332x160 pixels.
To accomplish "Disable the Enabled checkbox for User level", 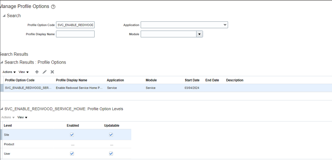I will click(72, 153).
